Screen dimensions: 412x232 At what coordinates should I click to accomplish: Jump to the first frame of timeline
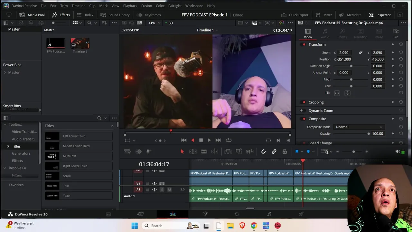(183, 140)
